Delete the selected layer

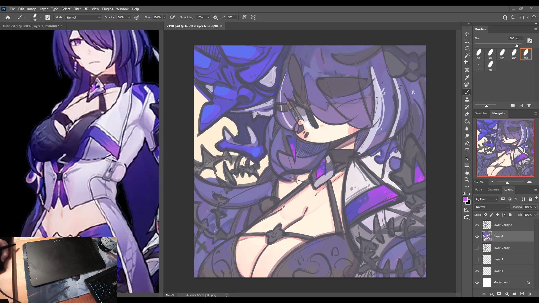(529, 294)
